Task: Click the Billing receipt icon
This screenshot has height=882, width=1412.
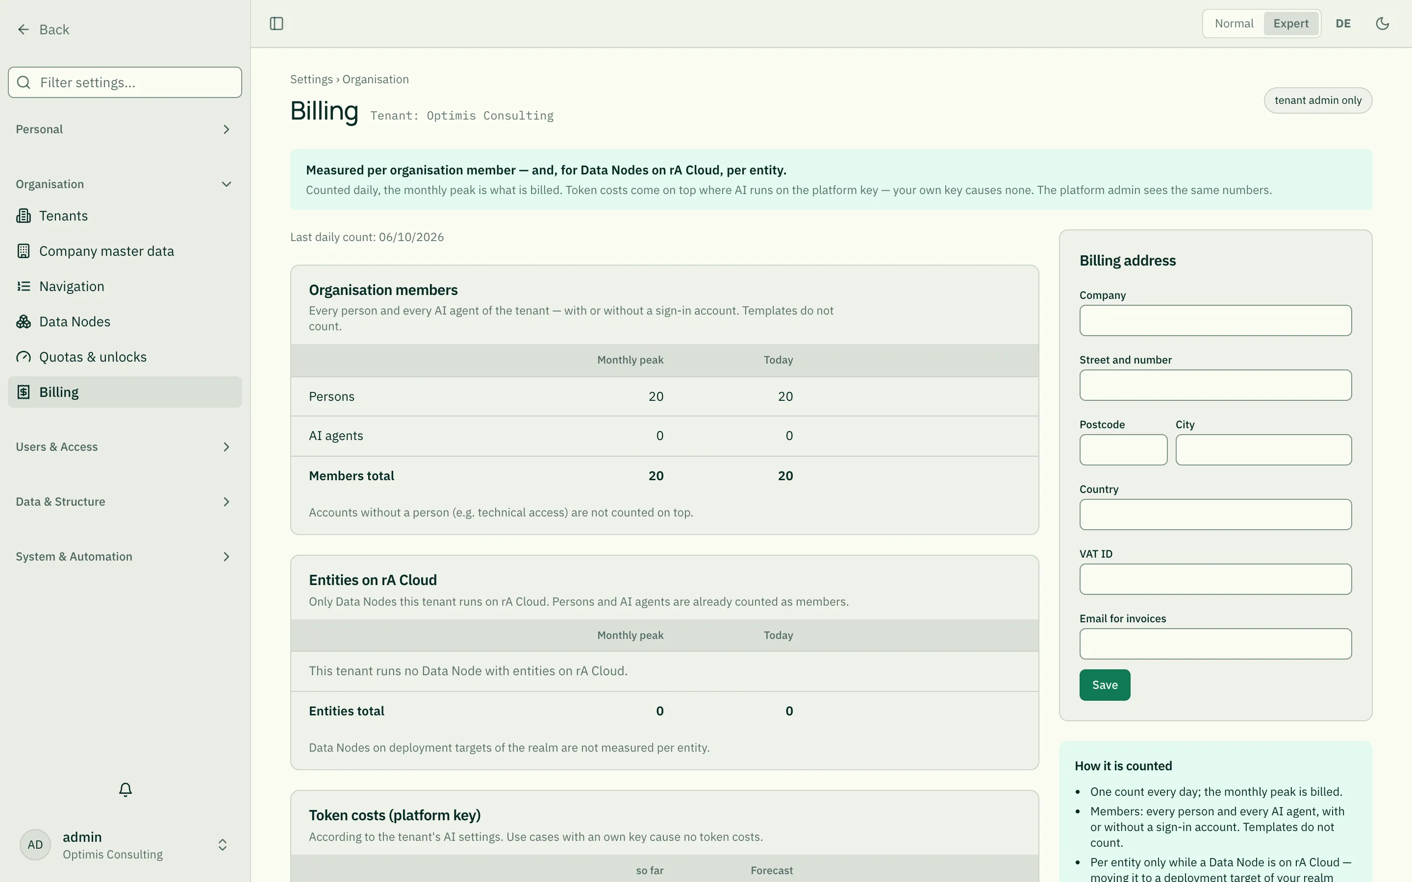Action: pos(24,392)
